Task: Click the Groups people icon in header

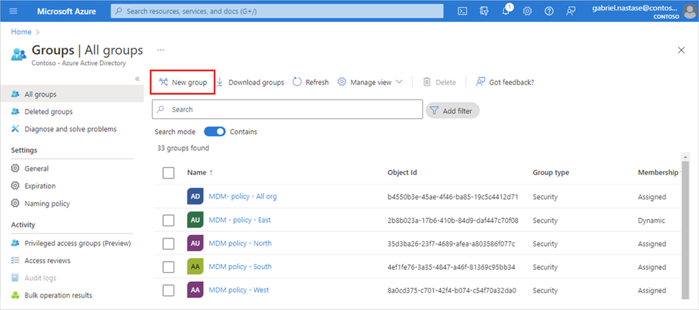Action: click(19, 55)
